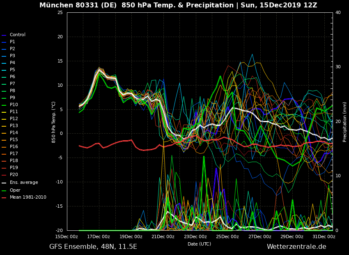
Task: Select the 'P10' legend label
Action: (14, 104)
